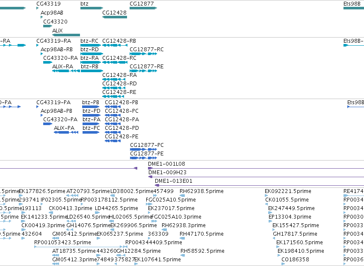
Task: Open the btz-RB transcript
Action: point(92,71)
